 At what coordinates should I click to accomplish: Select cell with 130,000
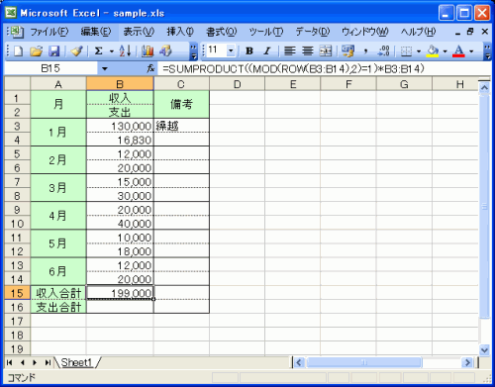click(x=120, y=126)
